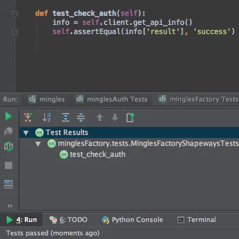Open the Python Console tool window
Screen dimensions: 239x239
132,220
